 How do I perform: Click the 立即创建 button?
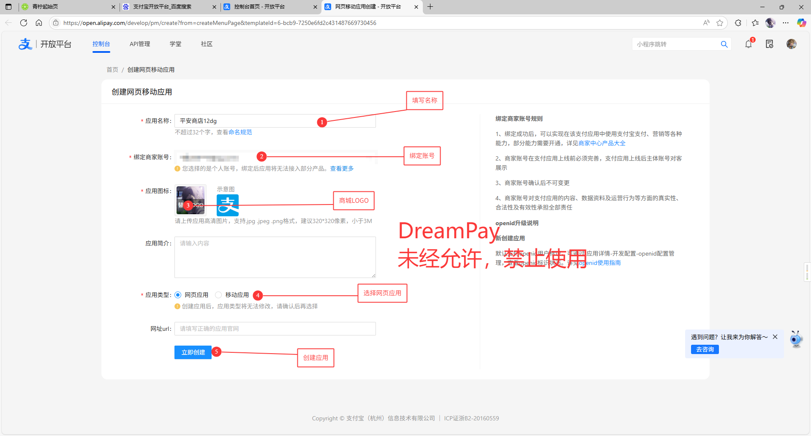click(193, 352)
